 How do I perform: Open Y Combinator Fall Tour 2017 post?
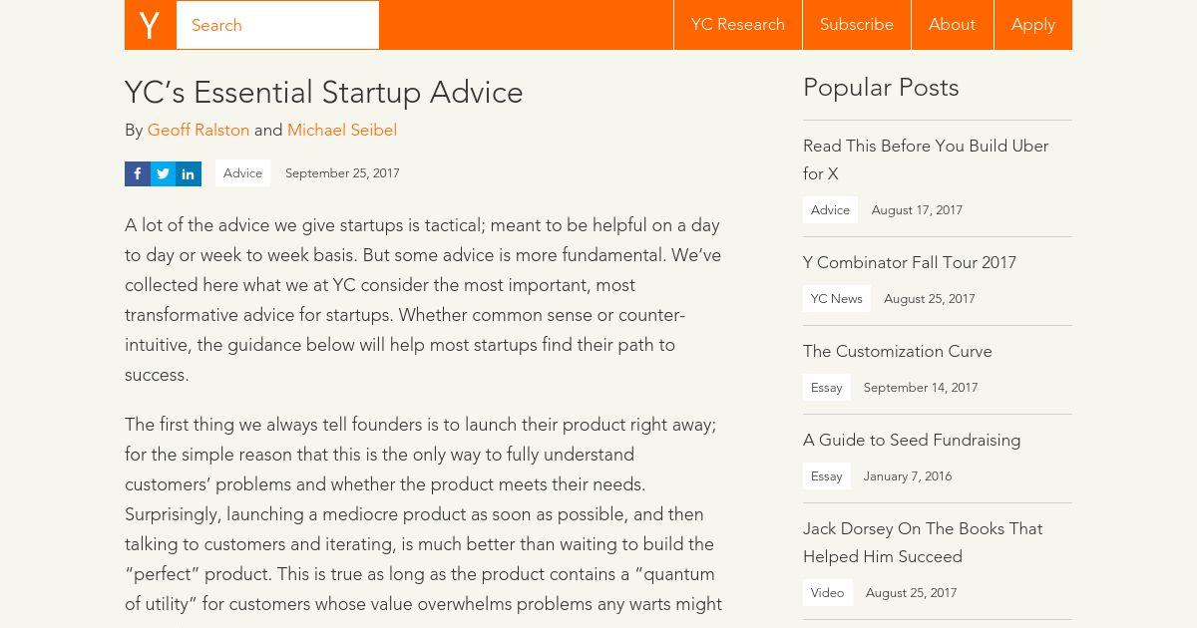(910, 262)
